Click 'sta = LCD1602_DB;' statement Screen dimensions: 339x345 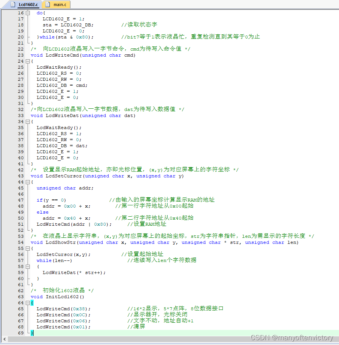68,25
